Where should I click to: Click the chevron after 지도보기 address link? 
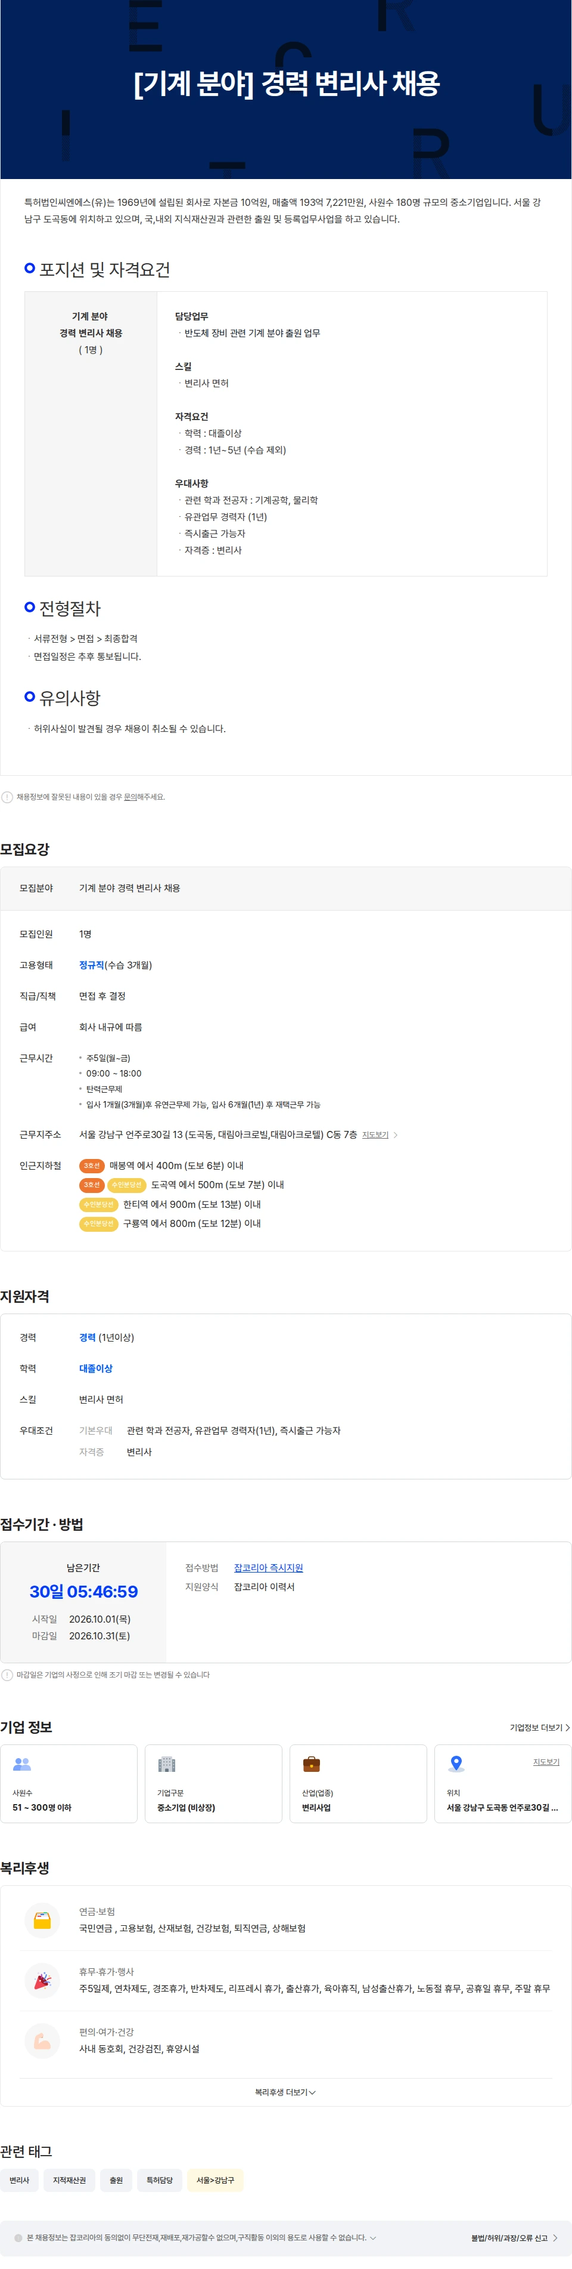395,1134
